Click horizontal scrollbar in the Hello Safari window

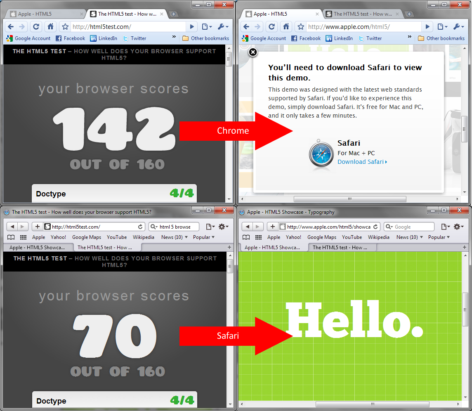click(373, 404)
